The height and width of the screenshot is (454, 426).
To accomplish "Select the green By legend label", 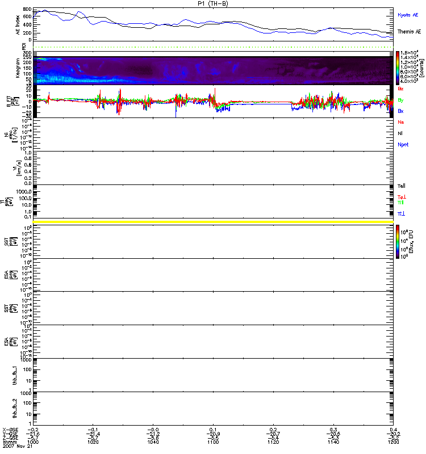I will [401, 100].
